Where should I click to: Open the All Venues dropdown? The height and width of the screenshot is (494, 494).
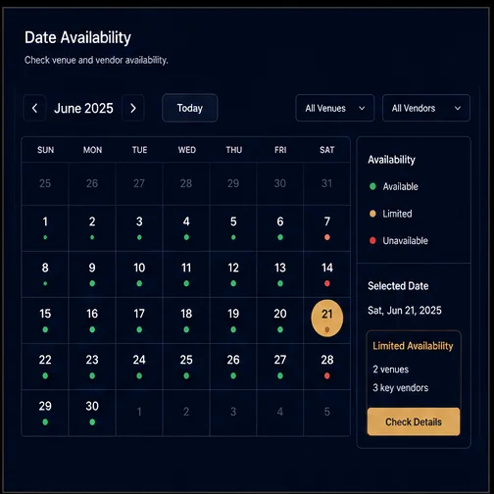(335, 108)
